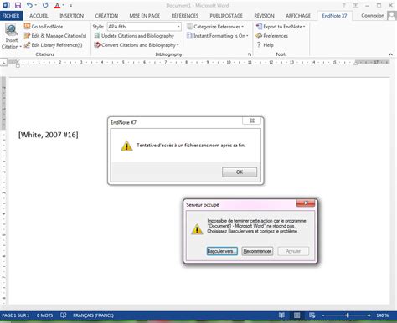This screenshot has height=323, width=397.
Task: Switch to Read Mode view icon
Action: (x=281, y=315)
